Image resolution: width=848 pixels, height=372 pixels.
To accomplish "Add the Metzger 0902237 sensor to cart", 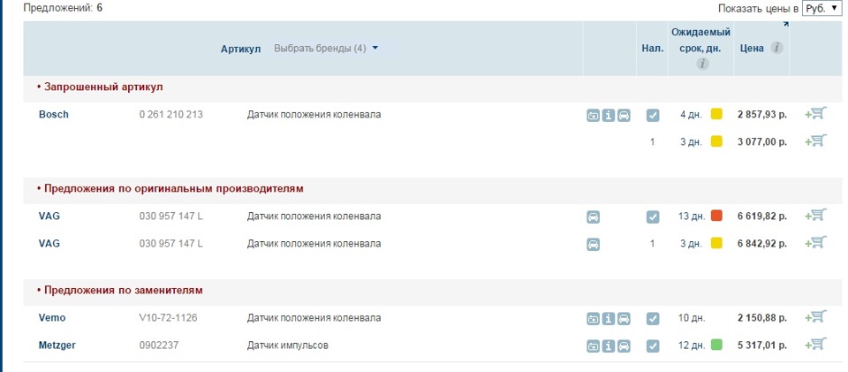I will (816, 345).
